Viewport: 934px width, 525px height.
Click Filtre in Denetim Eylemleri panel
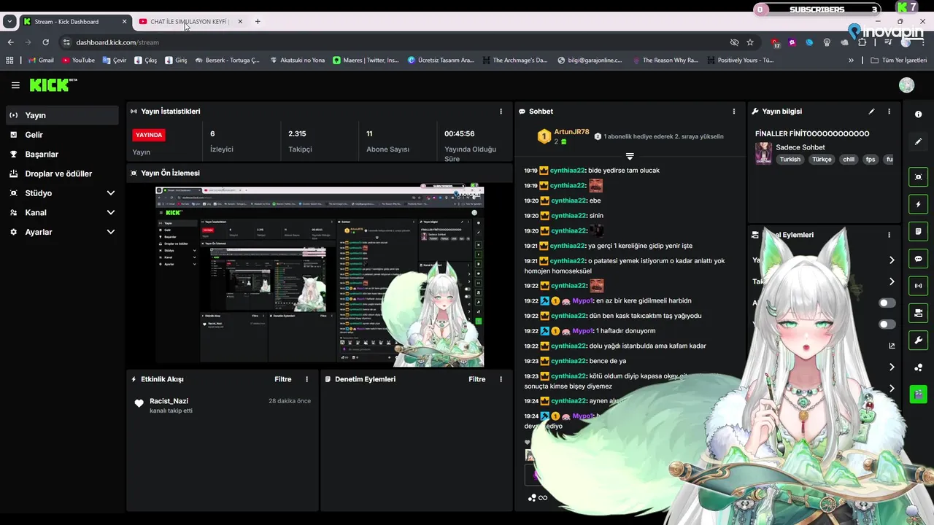coord(476,379)
